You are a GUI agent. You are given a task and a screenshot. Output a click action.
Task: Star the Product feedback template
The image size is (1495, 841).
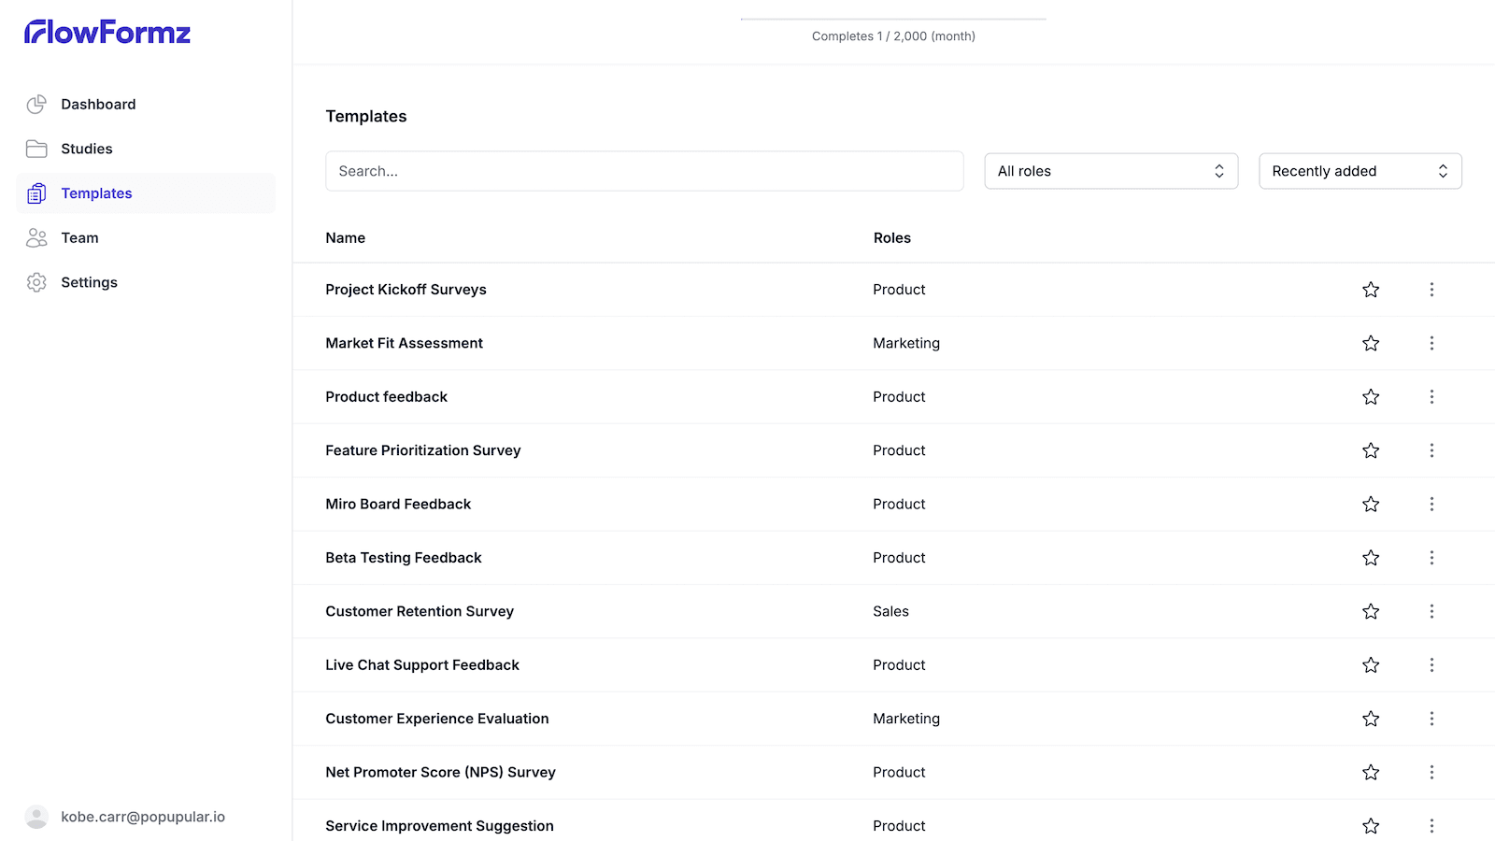tap(1370, 397)
